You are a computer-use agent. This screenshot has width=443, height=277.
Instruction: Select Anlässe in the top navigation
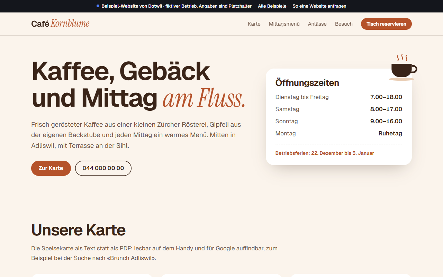tap(317, 24)
